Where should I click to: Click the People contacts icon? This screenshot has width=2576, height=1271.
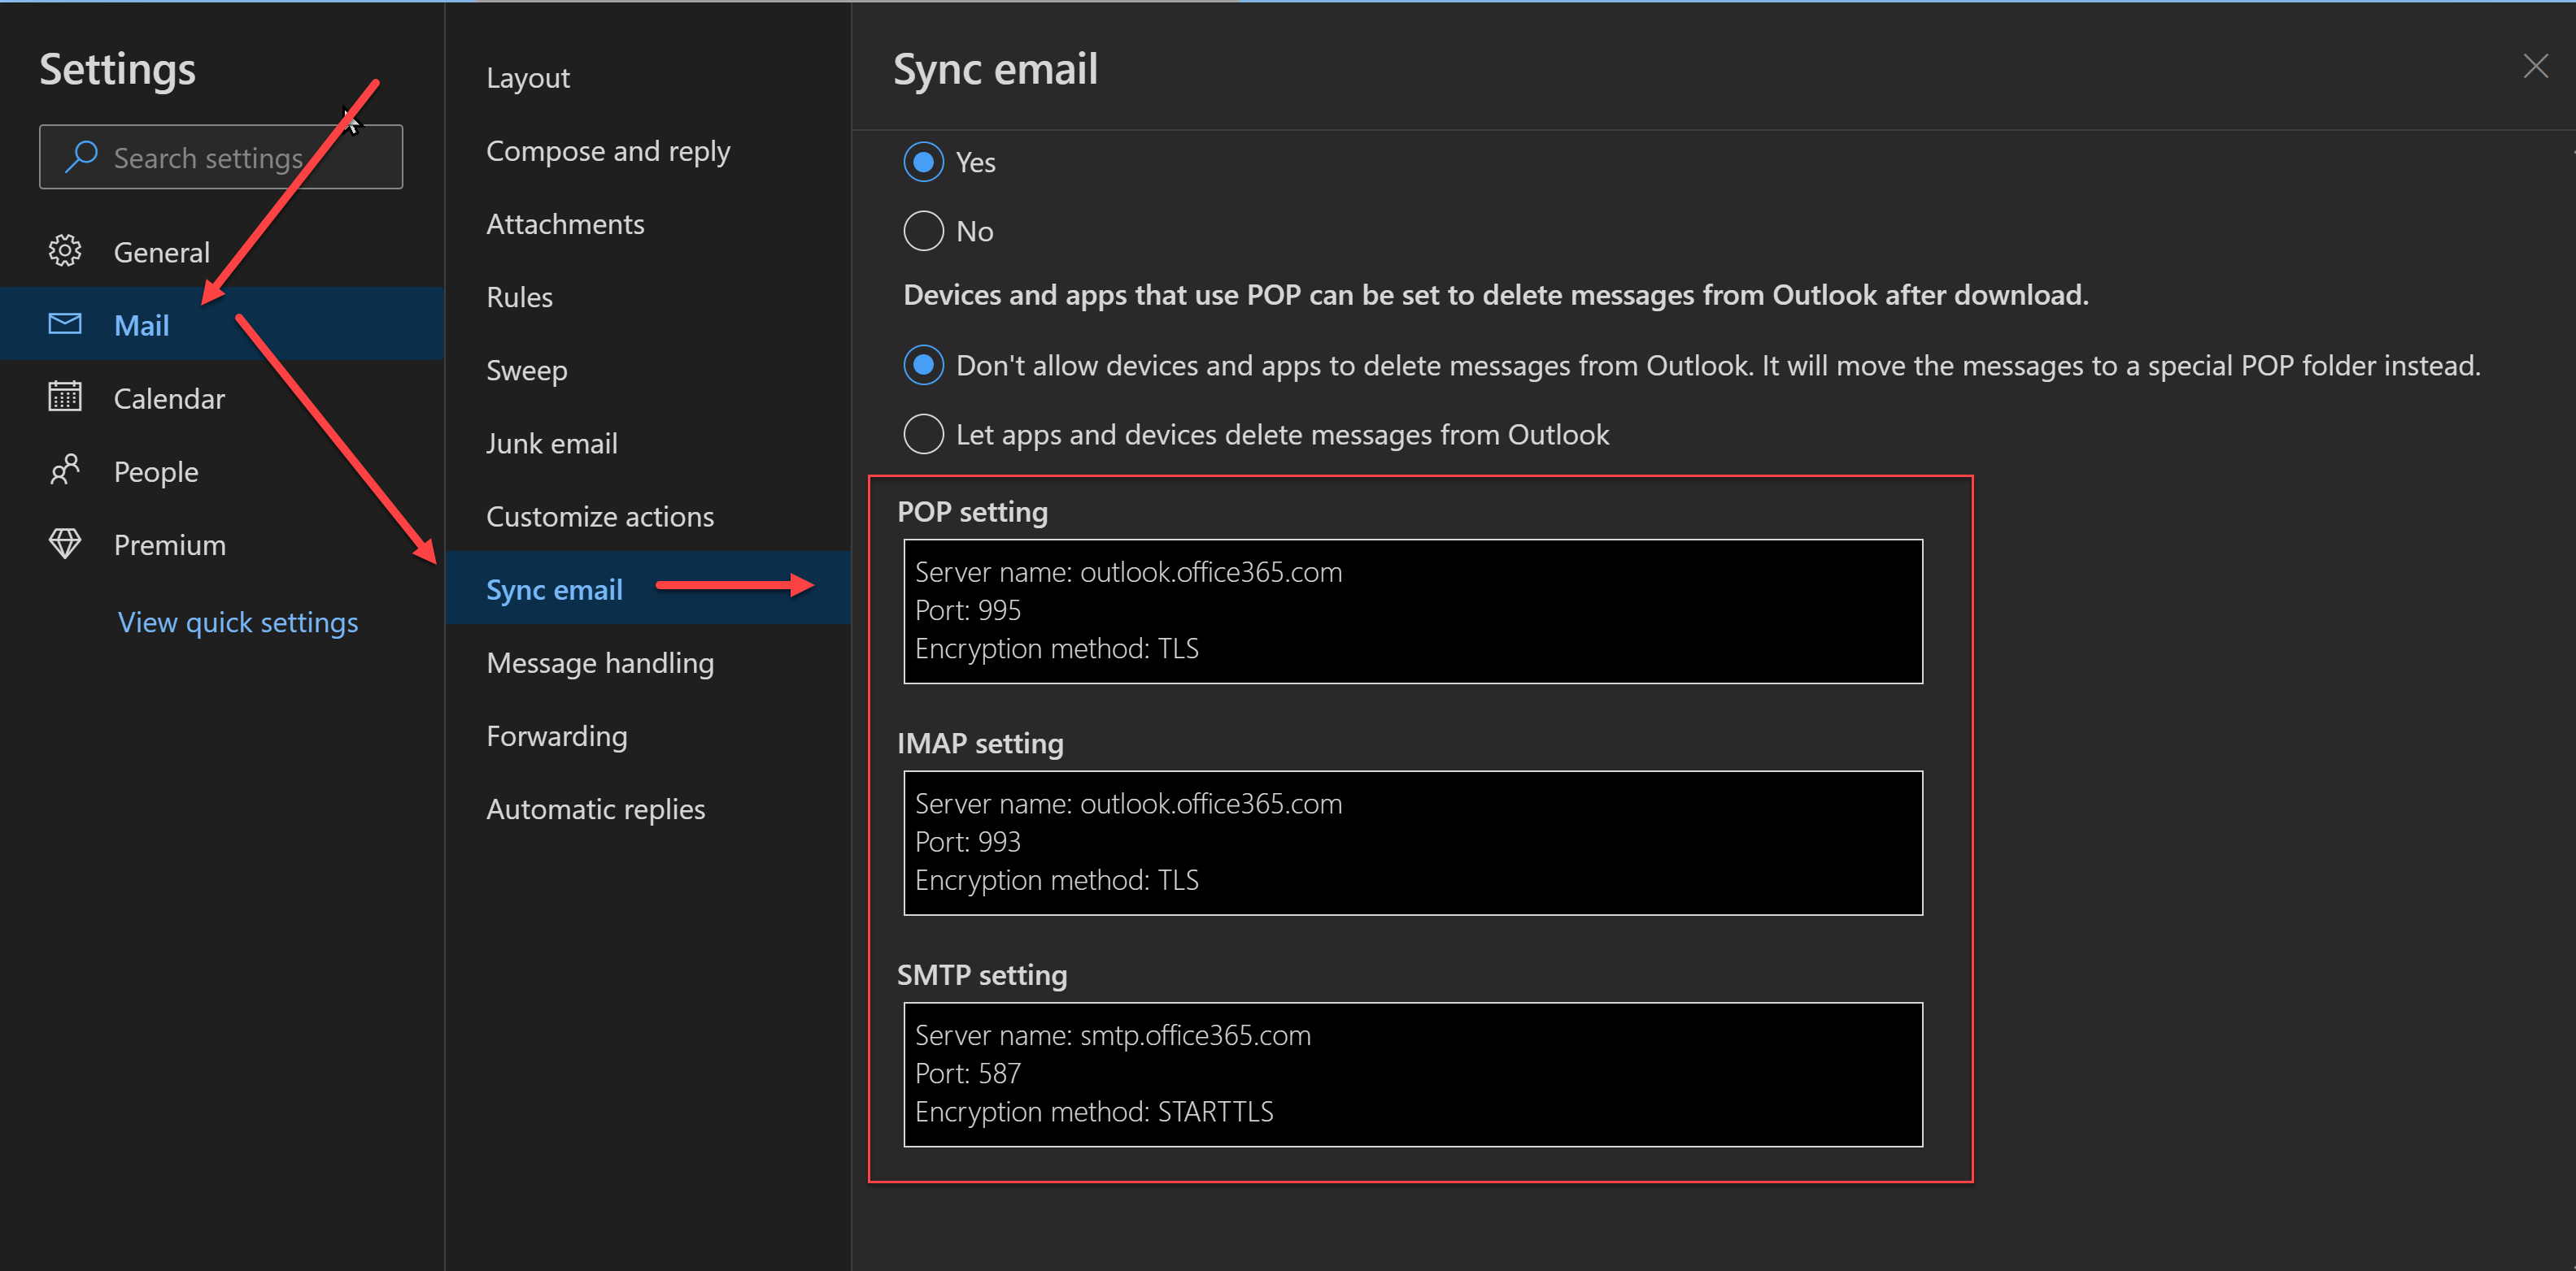coord(65,470)
